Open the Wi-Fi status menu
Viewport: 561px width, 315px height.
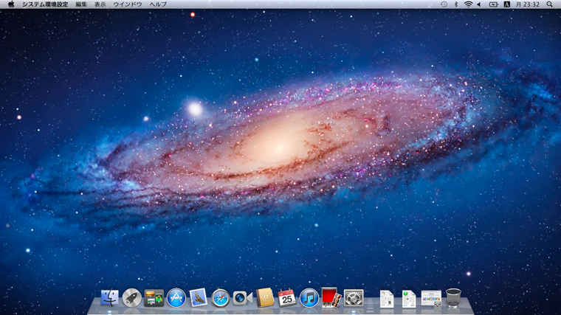click(468, 4)
